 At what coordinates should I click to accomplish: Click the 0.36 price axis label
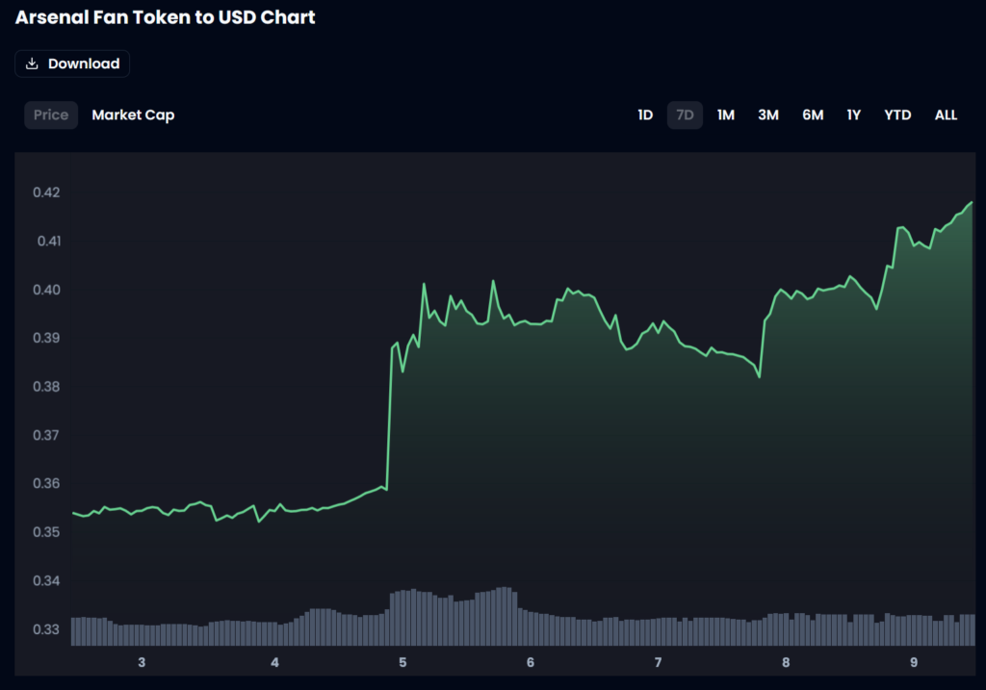46,484
